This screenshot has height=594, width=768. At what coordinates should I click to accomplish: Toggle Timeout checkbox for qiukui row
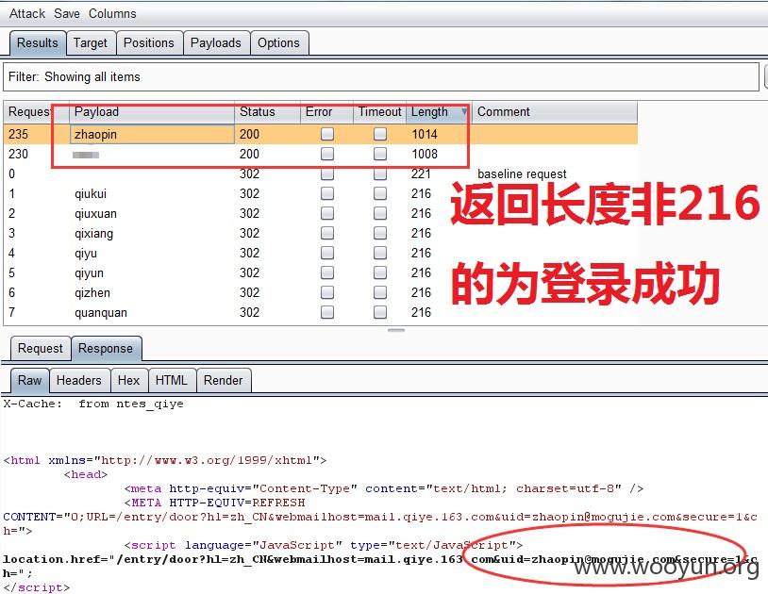click(x=380, y=194)
